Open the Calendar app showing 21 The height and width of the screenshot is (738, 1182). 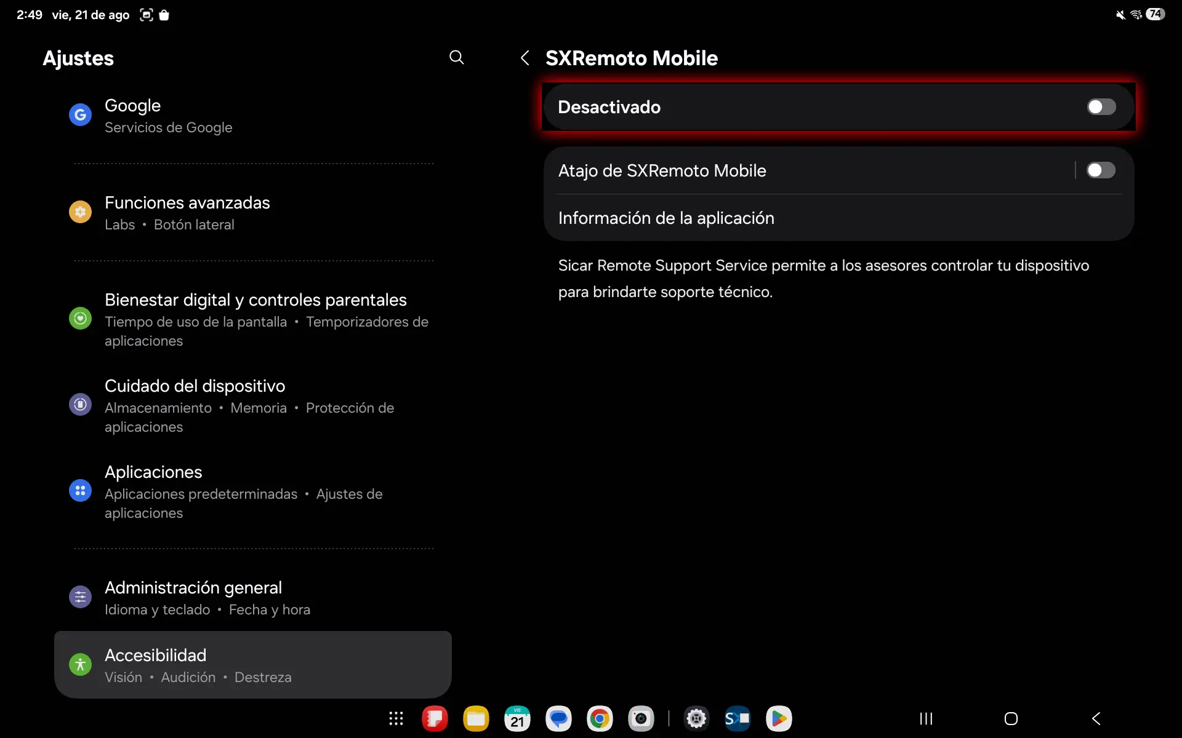coord(517,718)
